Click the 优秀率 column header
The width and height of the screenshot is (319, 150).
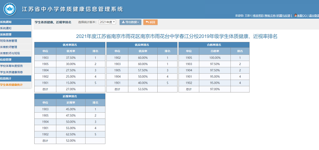(71, 51)
